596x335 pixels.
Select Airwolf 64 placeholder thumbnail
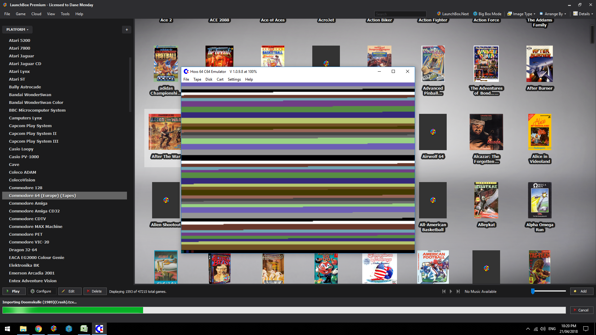click(433, 132)
